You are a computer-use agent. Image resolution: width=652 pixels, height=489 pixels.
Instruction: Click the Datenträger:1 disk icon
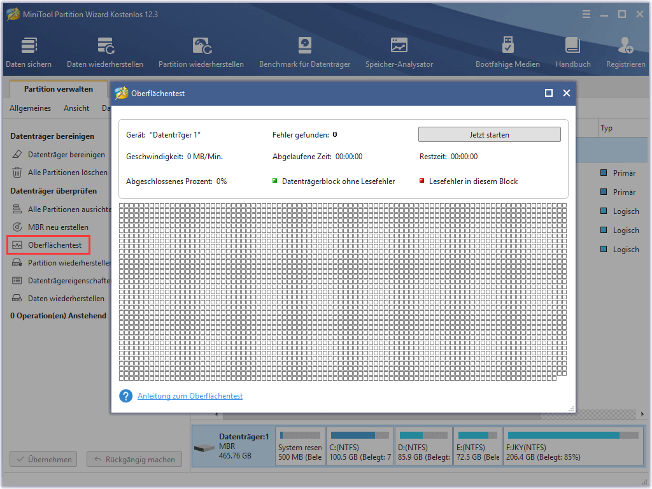204,448
